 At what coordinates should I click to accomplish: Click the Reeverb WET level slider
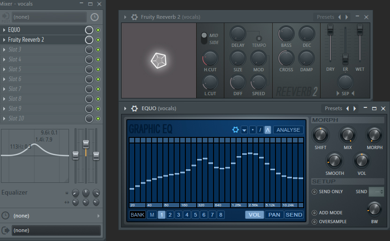pyautogui.click(x=359, y=30)
